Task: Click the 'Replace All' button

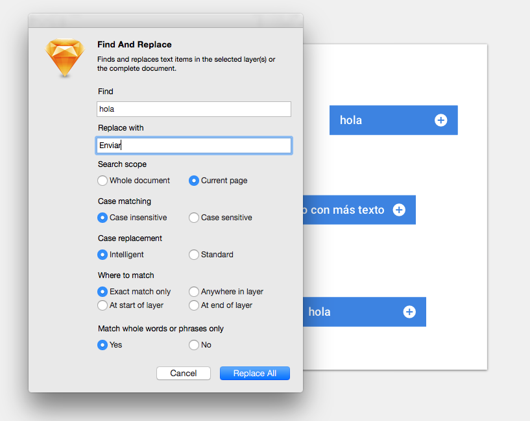Action: (254, 373)
